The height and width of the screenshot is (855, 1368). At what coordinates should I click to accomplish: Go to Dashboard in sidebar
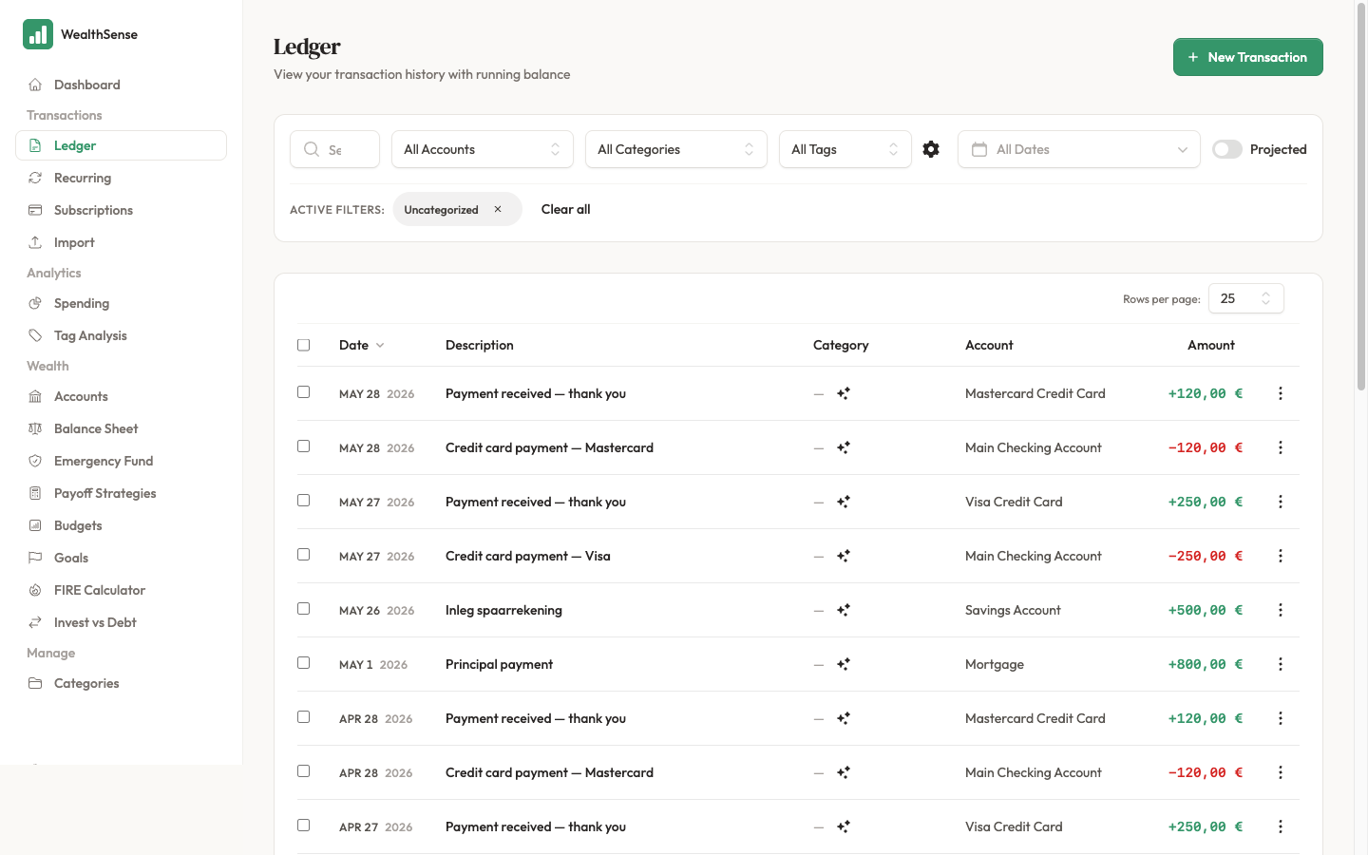point(121,85)
